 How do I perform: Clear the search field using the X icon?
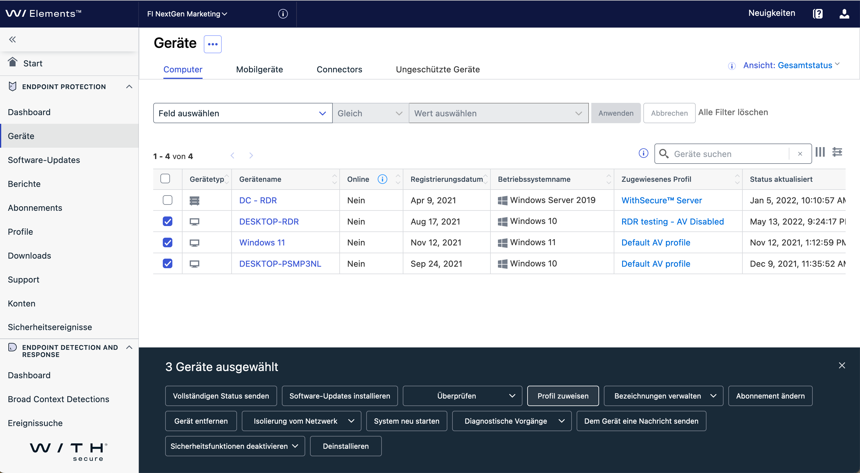pos(800,154)
